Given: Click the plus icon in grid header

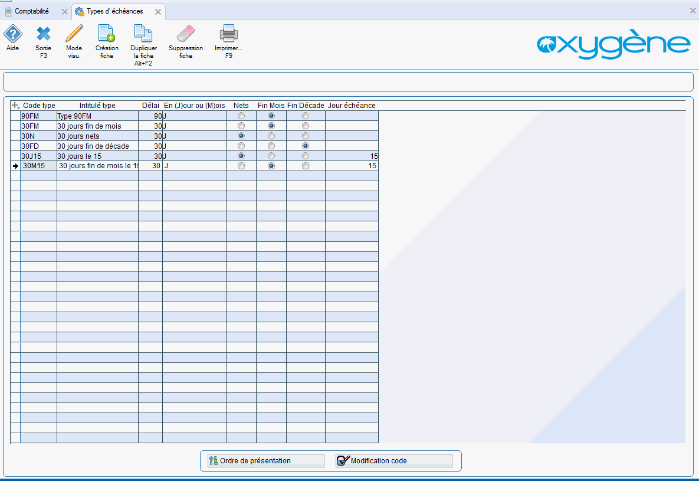Looking at the screenshot, I should coord(15,106).
